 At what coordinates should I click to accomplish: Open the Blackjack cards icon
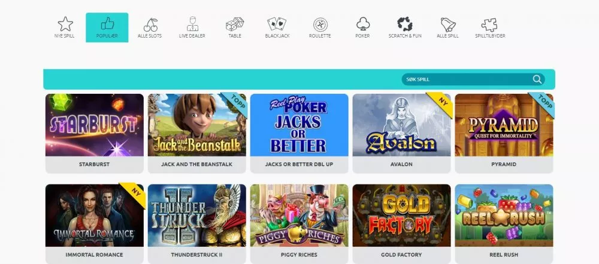click(277, 24)
